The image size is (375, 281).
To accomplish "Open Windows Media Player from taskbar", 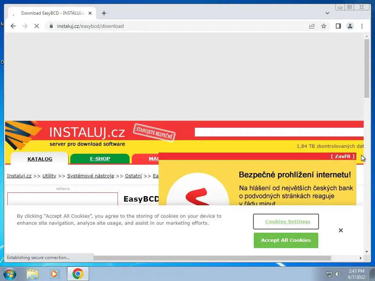I will click(x=55, y=274).
